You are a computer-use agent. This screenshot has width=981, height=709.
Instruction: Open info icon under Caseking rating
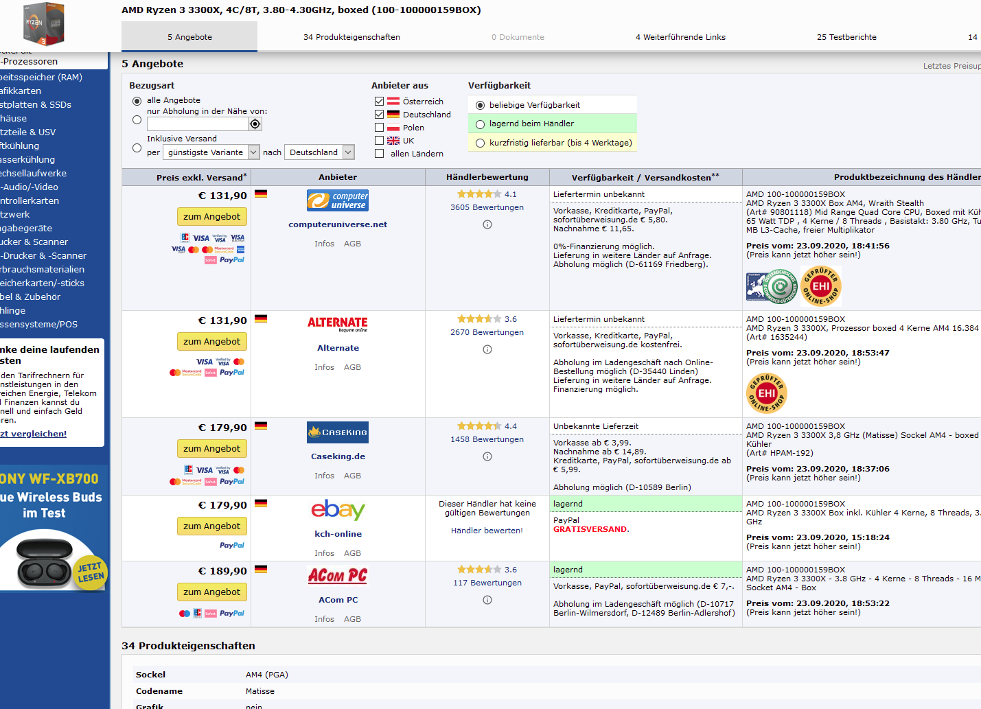tap(487, 456)
